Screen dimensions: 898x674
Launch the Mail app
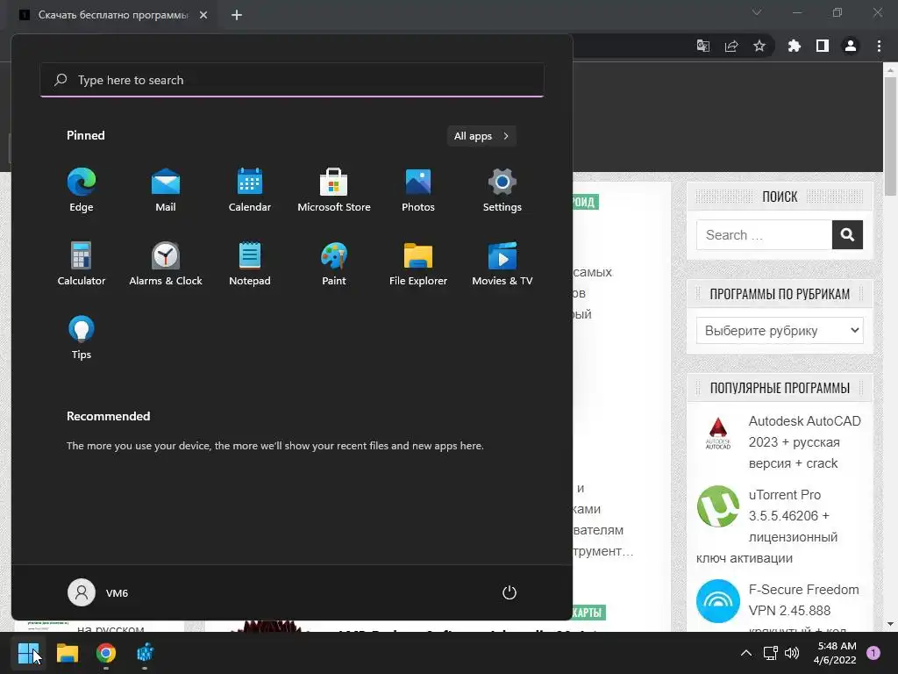(x=166, y=190)
